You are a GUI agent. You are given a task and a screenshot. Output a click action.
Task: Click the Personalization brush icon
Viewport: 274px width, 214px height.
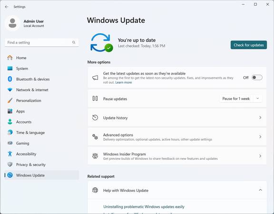point(10,100)
